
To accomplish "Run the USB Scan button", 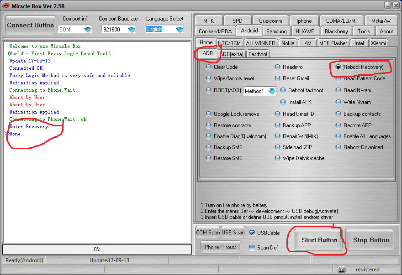I will coord(233,233).
